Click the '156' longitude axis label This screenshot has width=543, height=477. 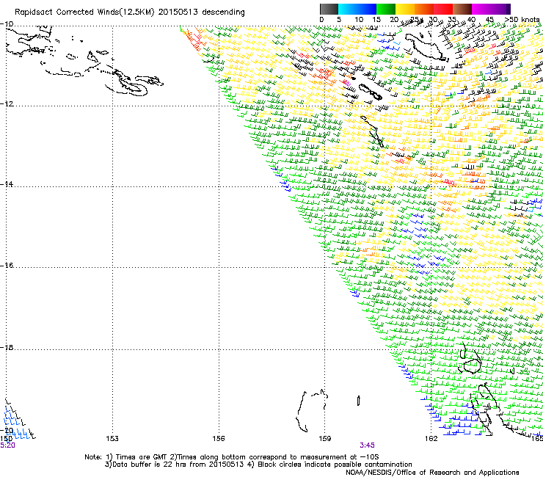click(219, 439)
